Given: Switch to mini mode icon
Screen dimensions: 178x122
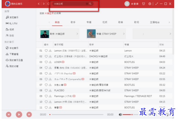Looking at the screenshot, I should pyautogui.click(x=157, y=4).
